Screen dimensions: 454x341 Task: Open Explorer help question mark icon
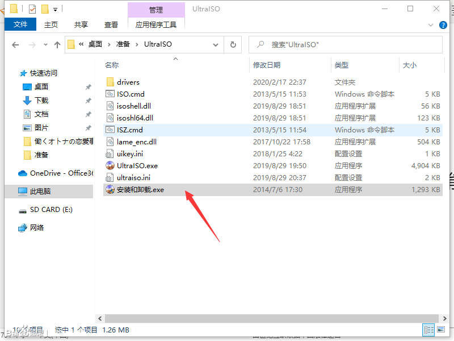point(443,25)
